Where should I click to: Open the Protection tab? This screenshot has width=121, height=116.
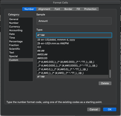(90, 9)
